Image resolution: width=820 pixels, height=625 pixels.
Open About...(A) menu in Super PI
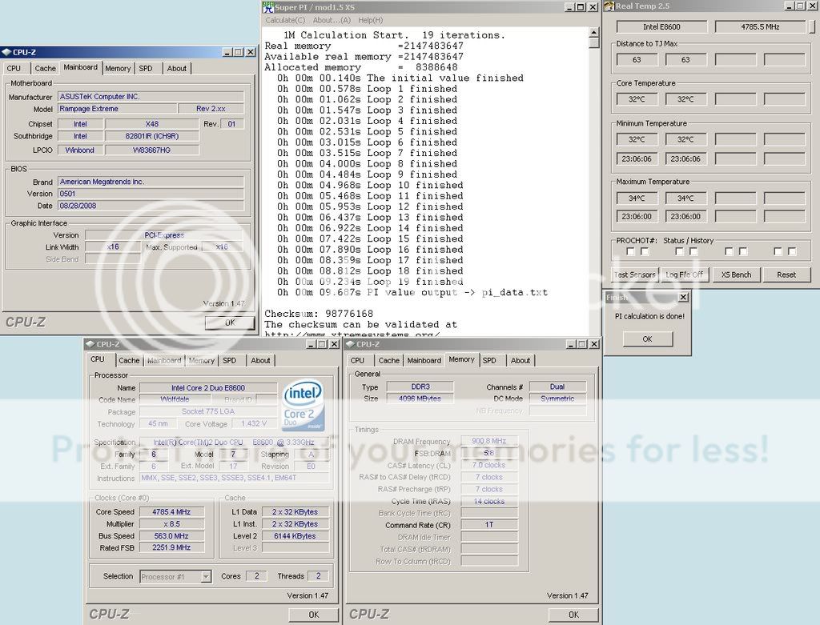tap(332, 20)
